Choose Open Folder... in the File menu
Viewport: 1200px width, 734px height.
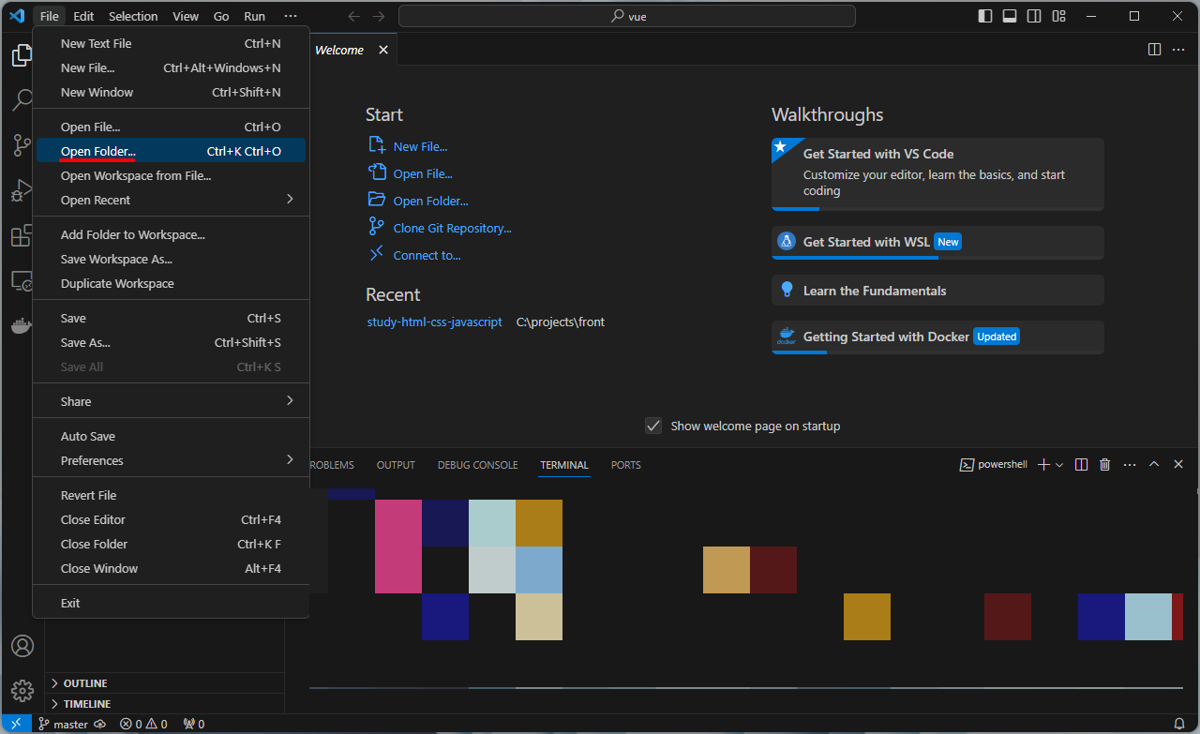pos(171,151)
